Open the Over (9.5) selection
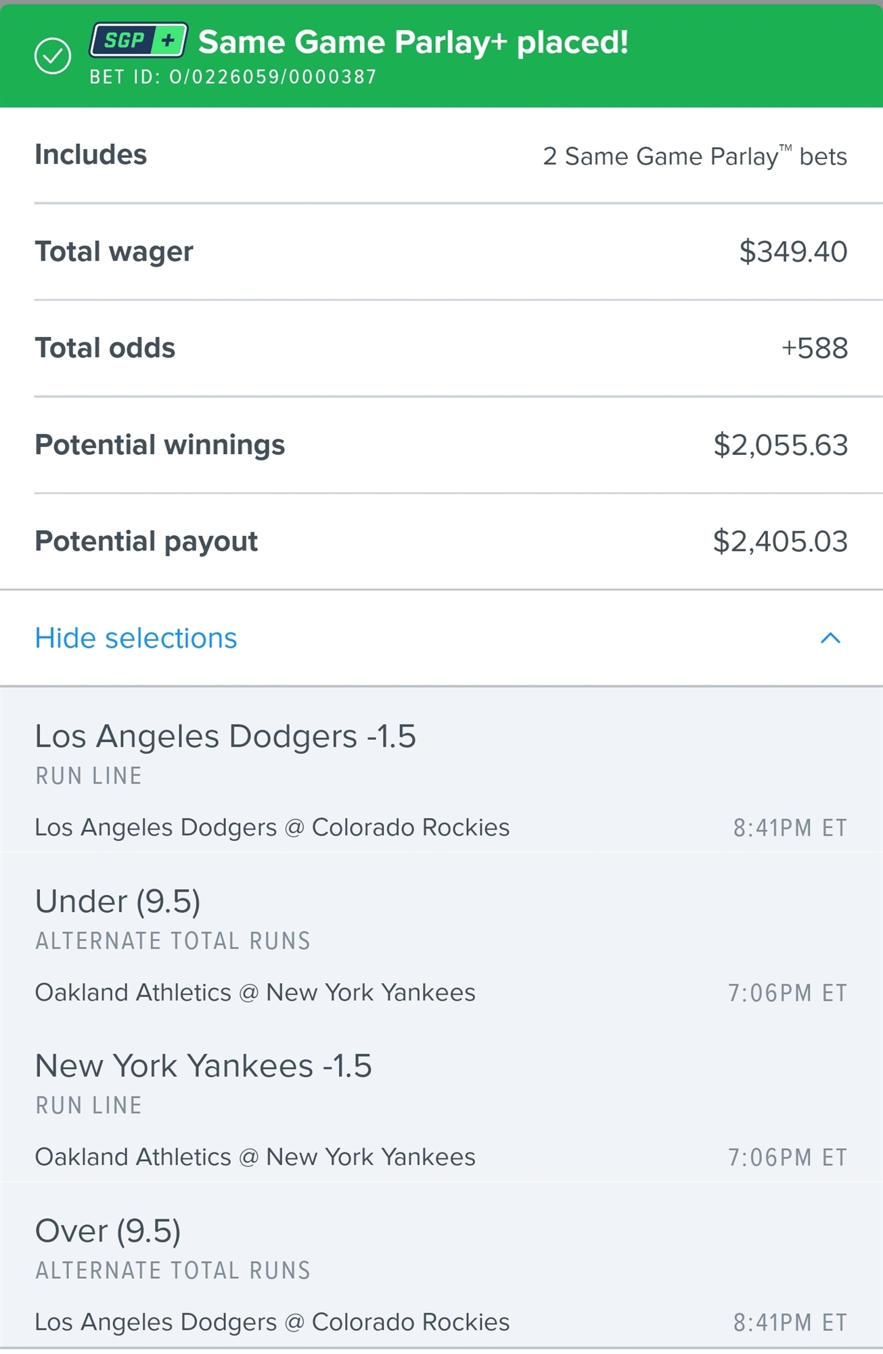883x1354 pixels. point(108,1231)
